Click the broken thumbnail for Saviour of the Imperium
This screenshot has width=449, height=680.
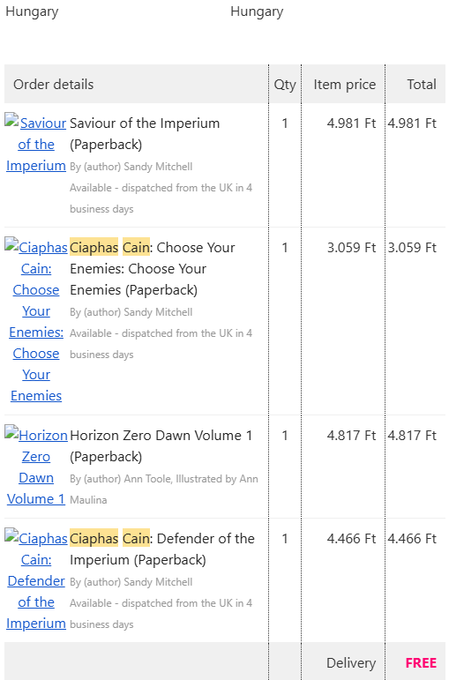tap(11, 119)
